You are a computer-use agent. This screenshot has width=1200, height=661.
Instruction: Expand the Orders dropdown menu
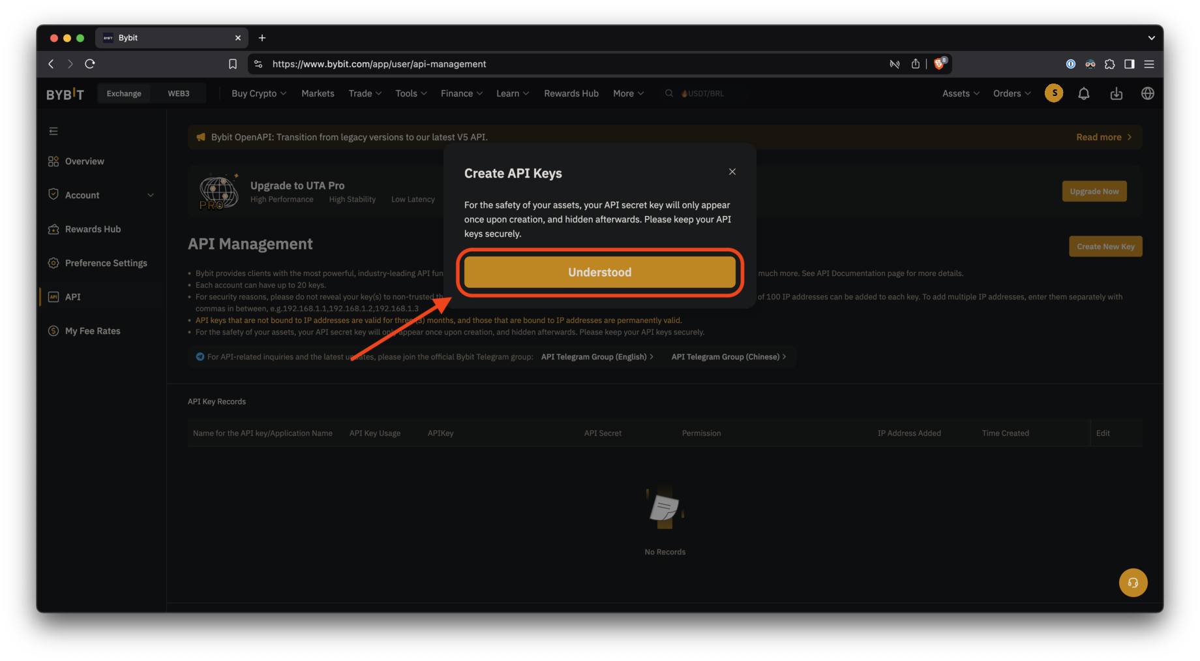coord(1011,94)
